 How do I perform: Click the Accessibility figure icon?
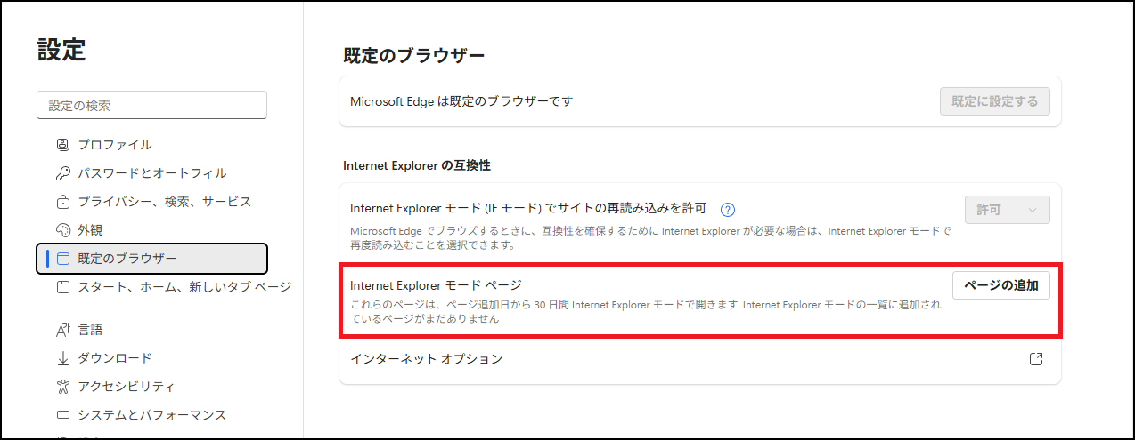62,387
